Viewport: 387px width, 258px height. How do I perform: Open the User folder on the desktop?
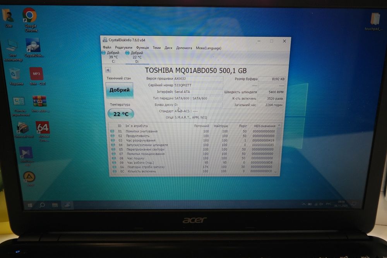(x=8, y=18)
